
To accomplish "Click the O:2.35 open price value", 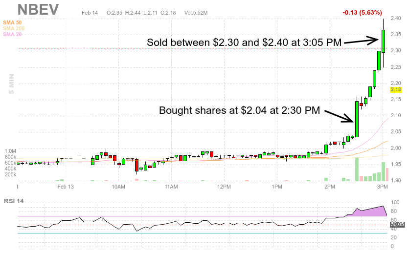I will [114, 13].
